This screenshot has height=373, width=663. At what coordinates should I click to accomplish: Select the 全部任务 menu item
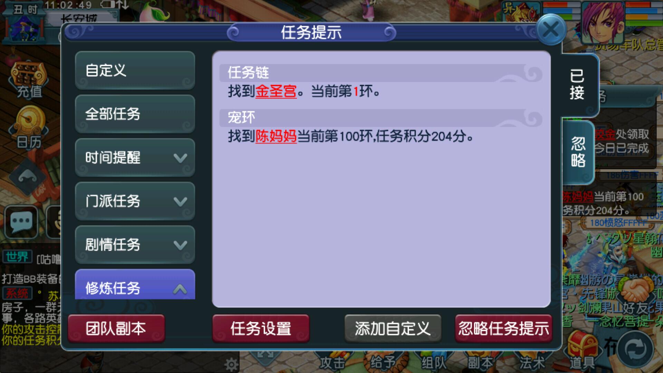point(135,114)
